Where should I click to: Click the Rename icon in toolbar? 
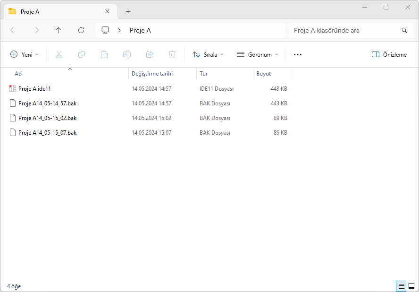click(127, 54)
